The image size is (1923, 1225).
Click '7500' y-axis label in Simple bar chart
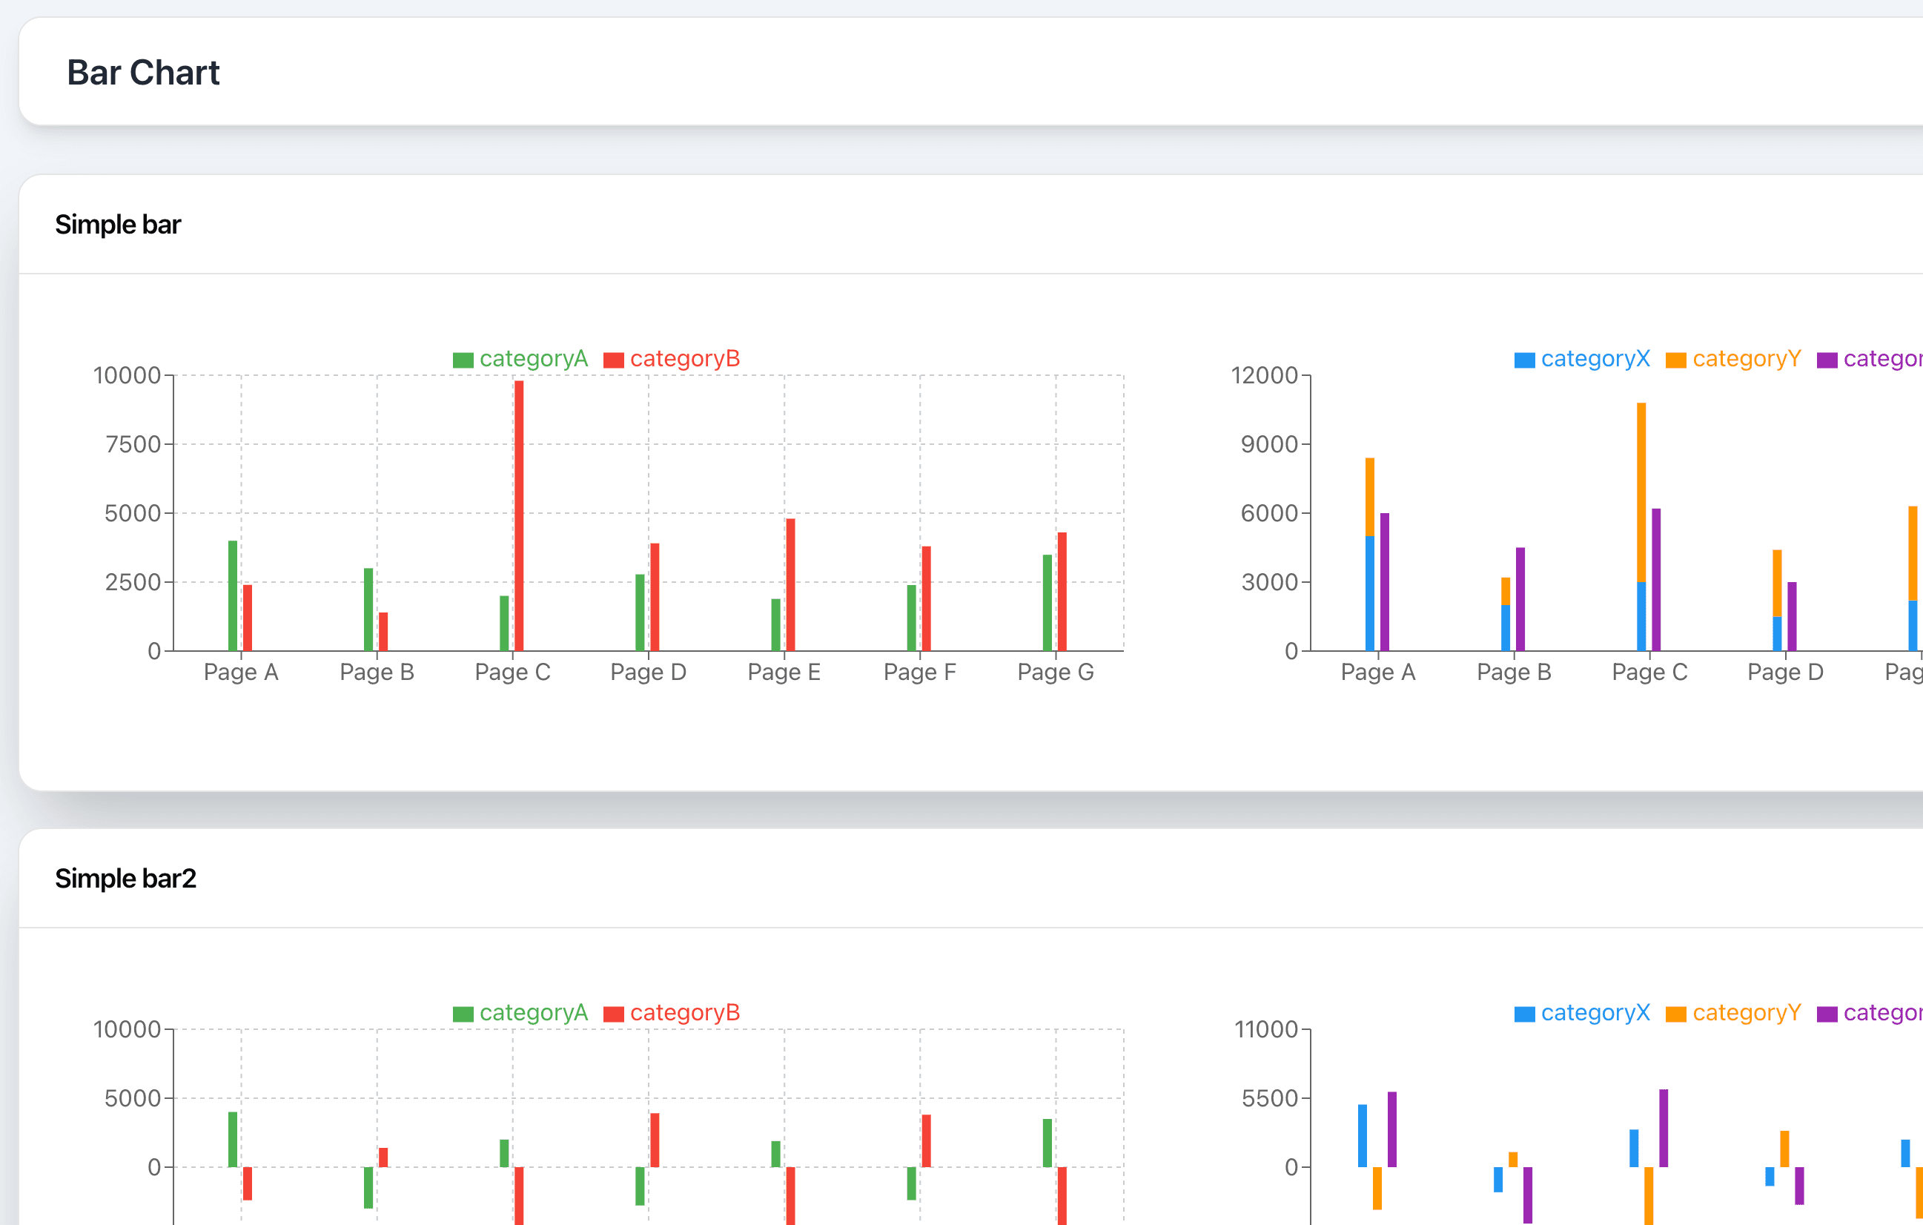click(x=133, y=444)
